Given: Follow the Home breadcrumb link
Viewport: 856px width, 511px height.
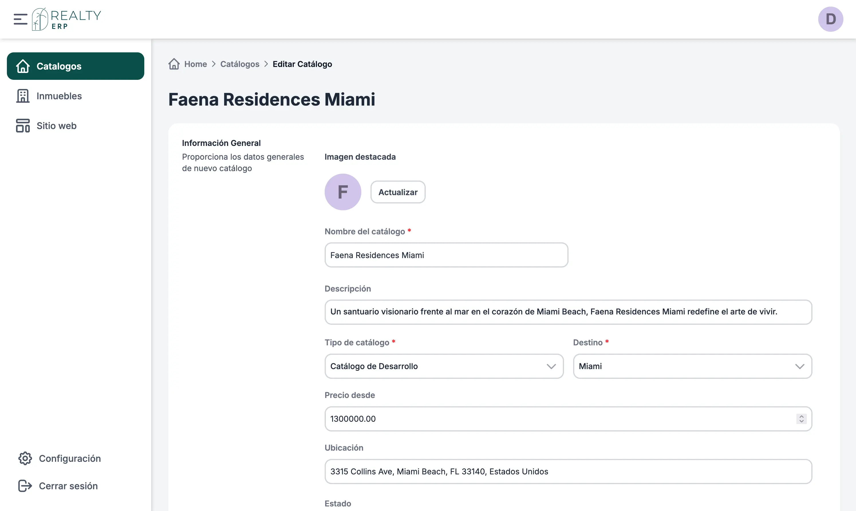Looking at the screenshot, I should 195,64.
